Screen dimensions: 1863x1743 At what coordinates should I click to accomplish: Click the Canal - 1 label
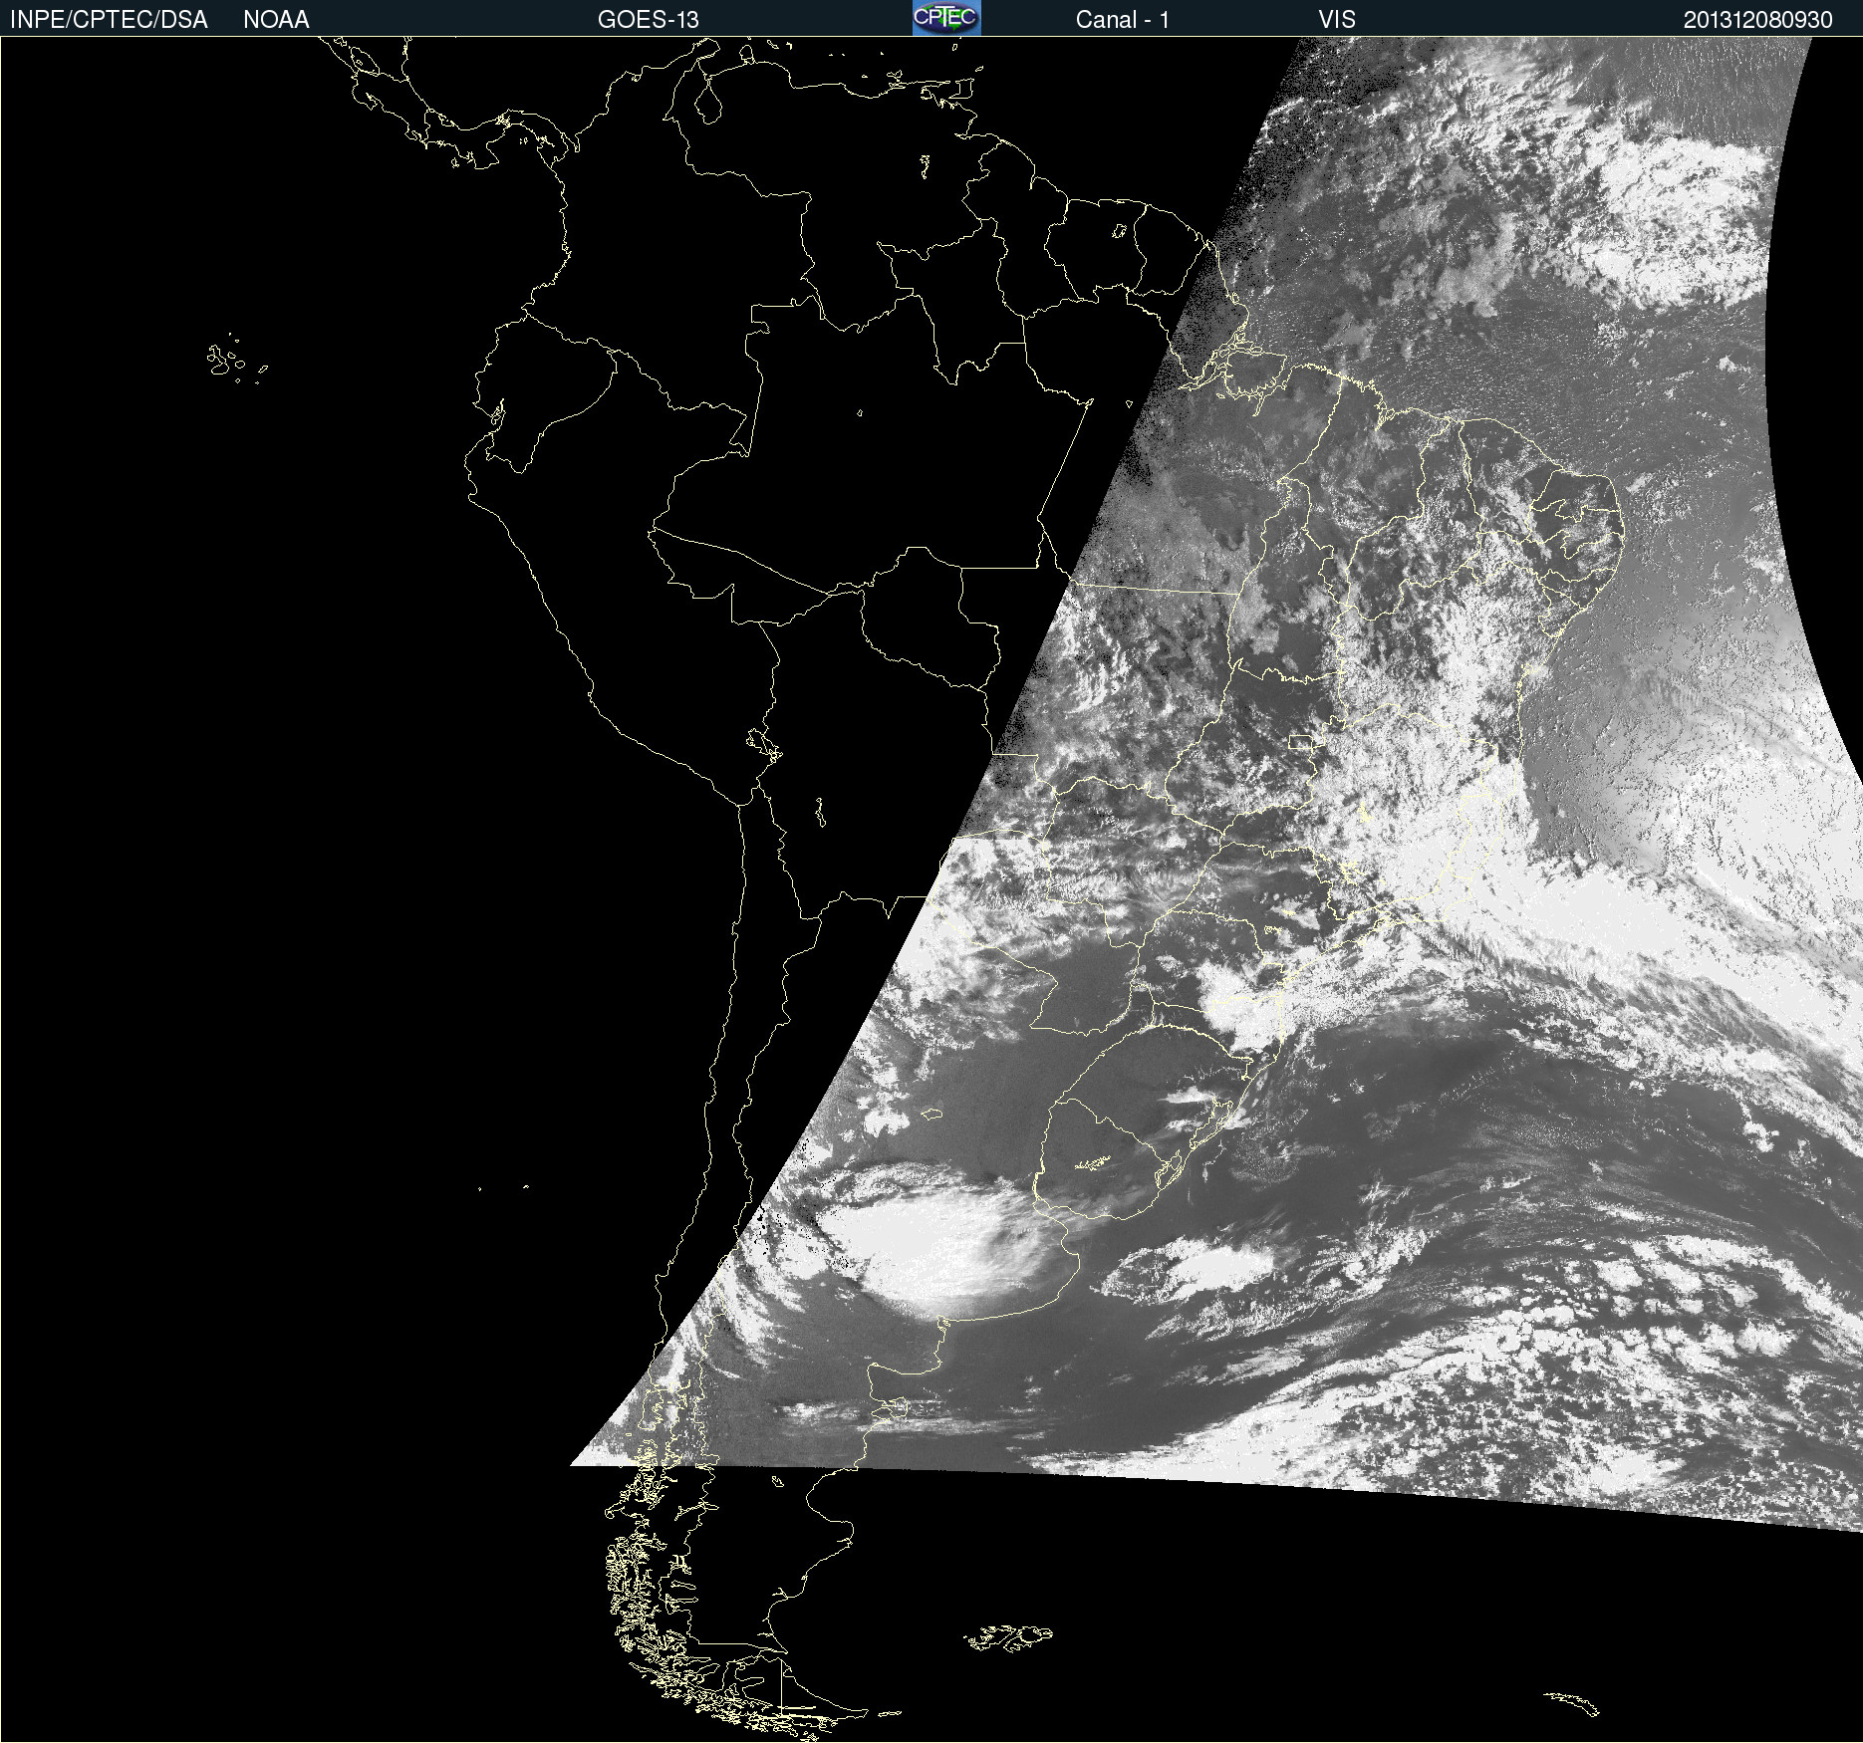pyautogui.click(x=1122, y=20)
